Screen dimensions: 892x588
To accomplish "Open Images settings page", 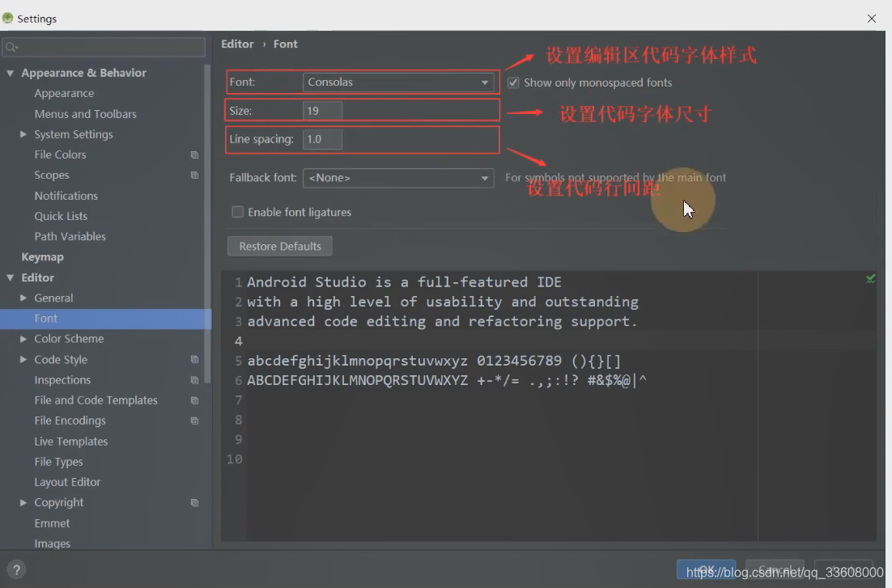I will point(53,544).
